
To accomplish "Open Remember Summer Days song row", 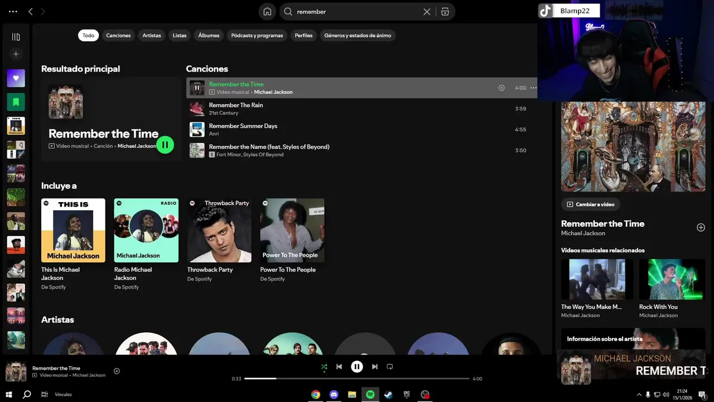I will [x=361, y=130].
